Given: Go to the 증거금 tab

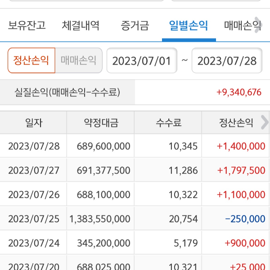Looking at the screenshot, I should tap(134, 25).
